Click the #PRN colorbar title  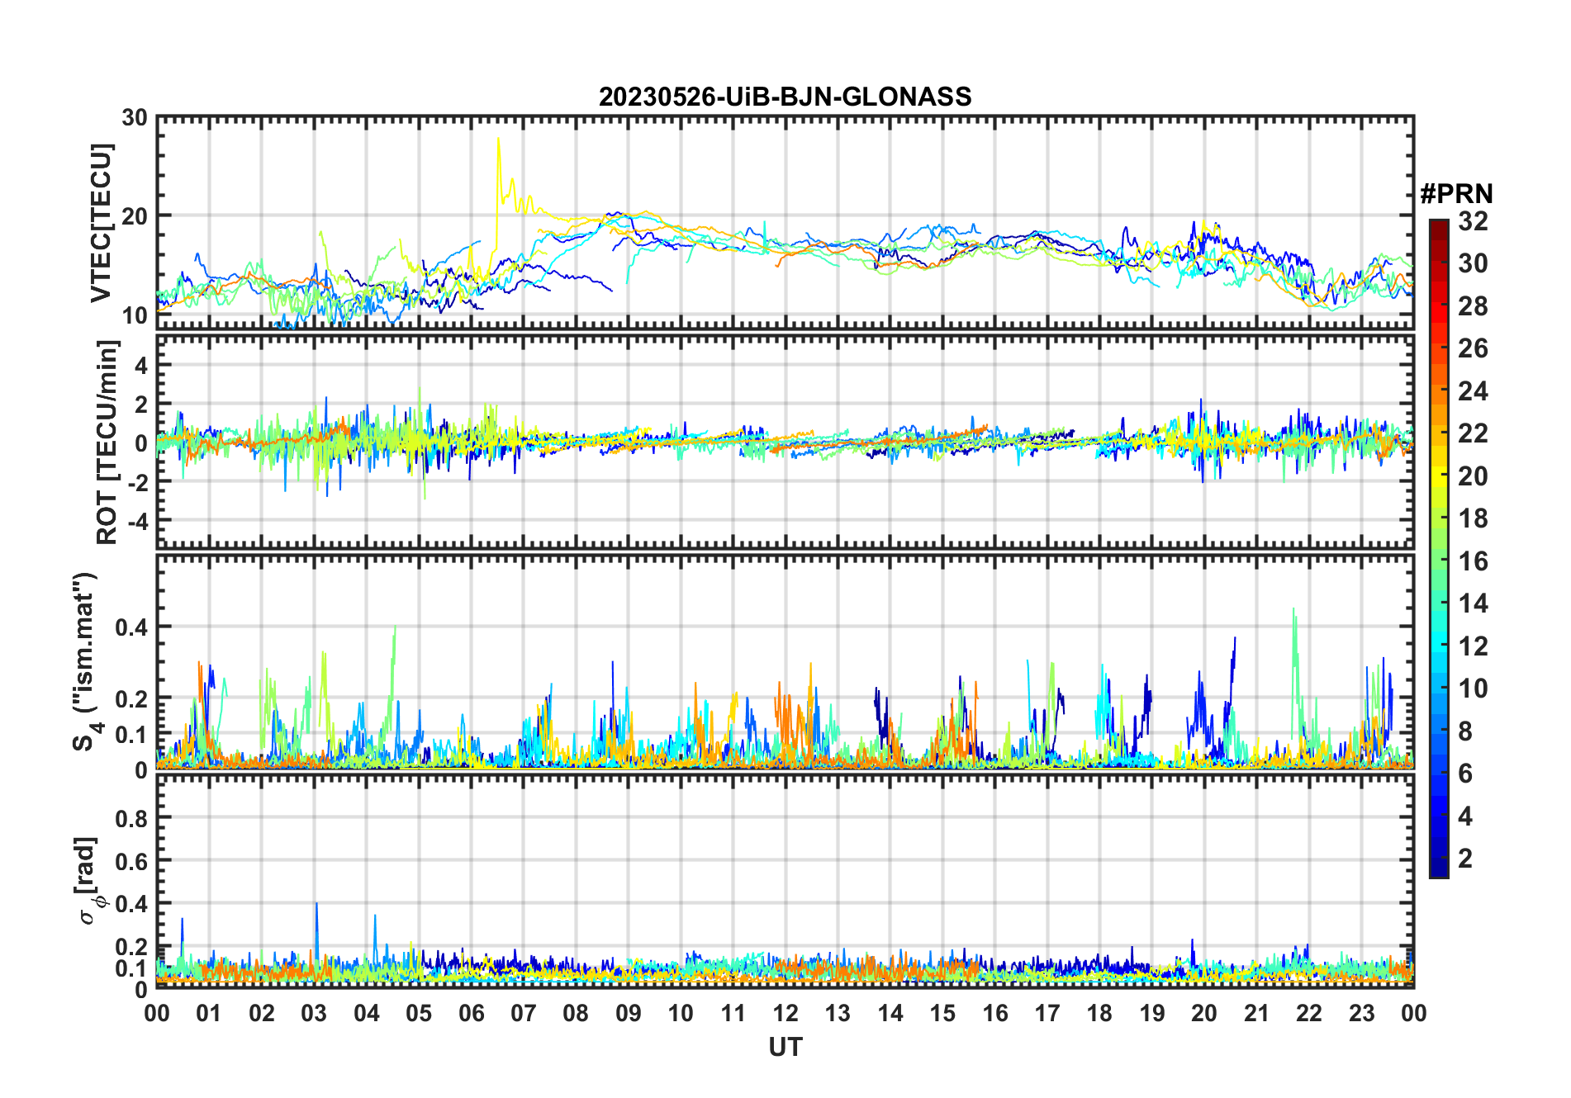1456,194
